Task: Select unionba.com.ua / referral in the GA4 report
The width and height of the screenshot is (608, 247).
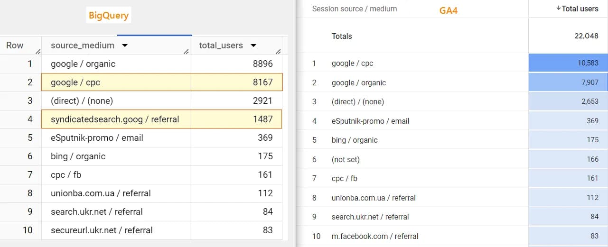Action: 374,198
